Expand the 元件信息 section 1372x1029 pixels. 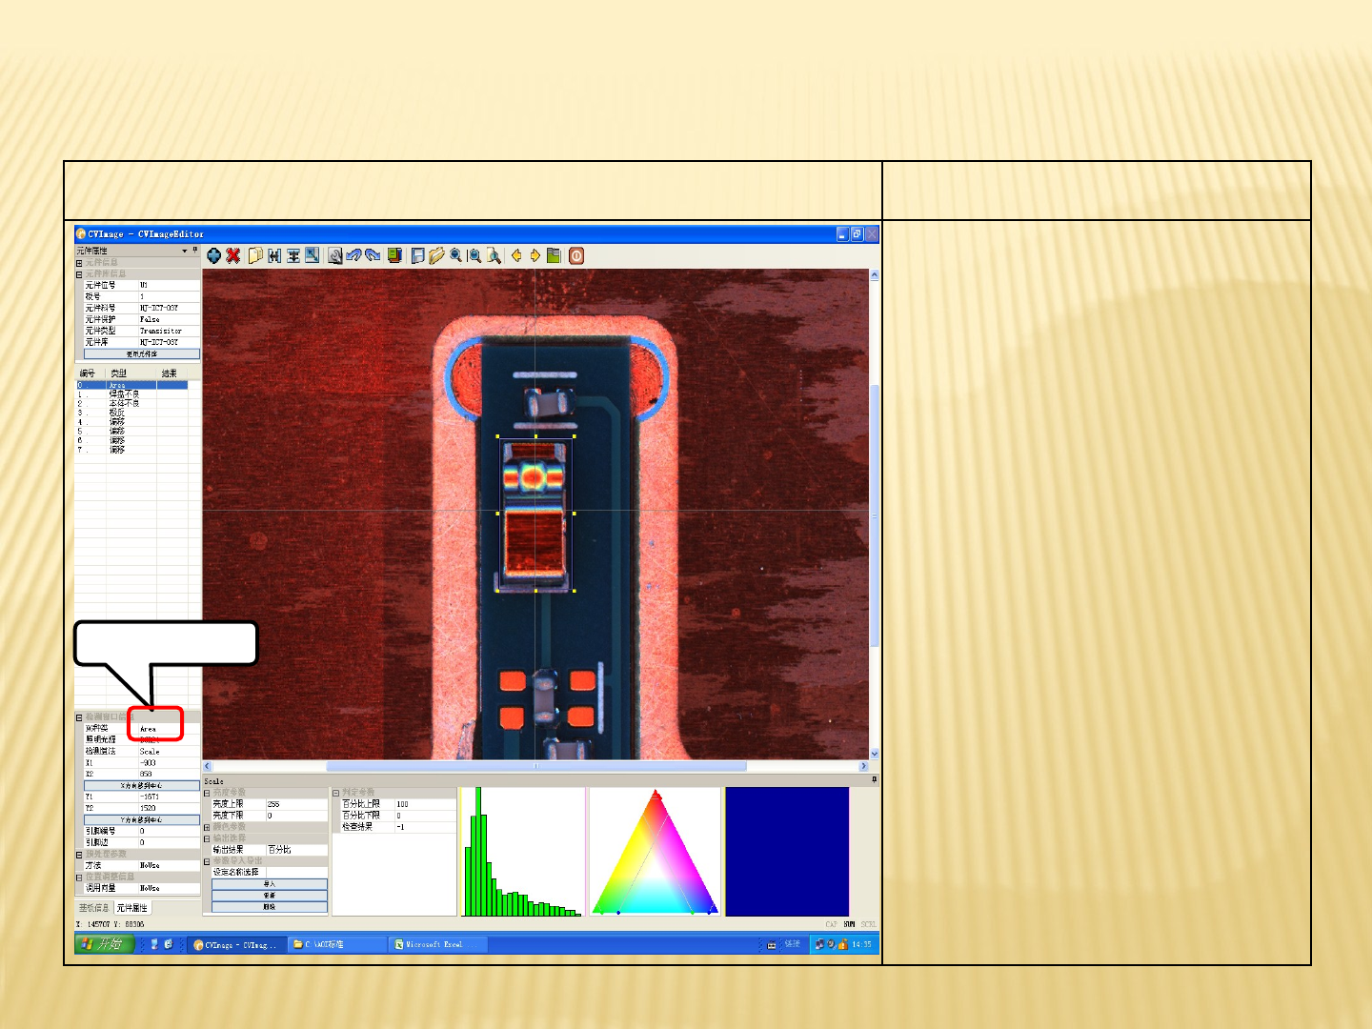(79, 263)
